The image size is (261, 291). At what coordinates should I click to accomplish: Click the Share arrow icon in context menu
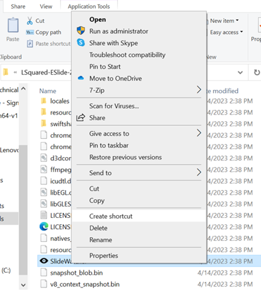[x=81, y=118]
